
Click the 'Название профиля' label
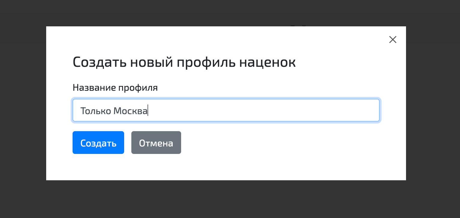(115, 87)
